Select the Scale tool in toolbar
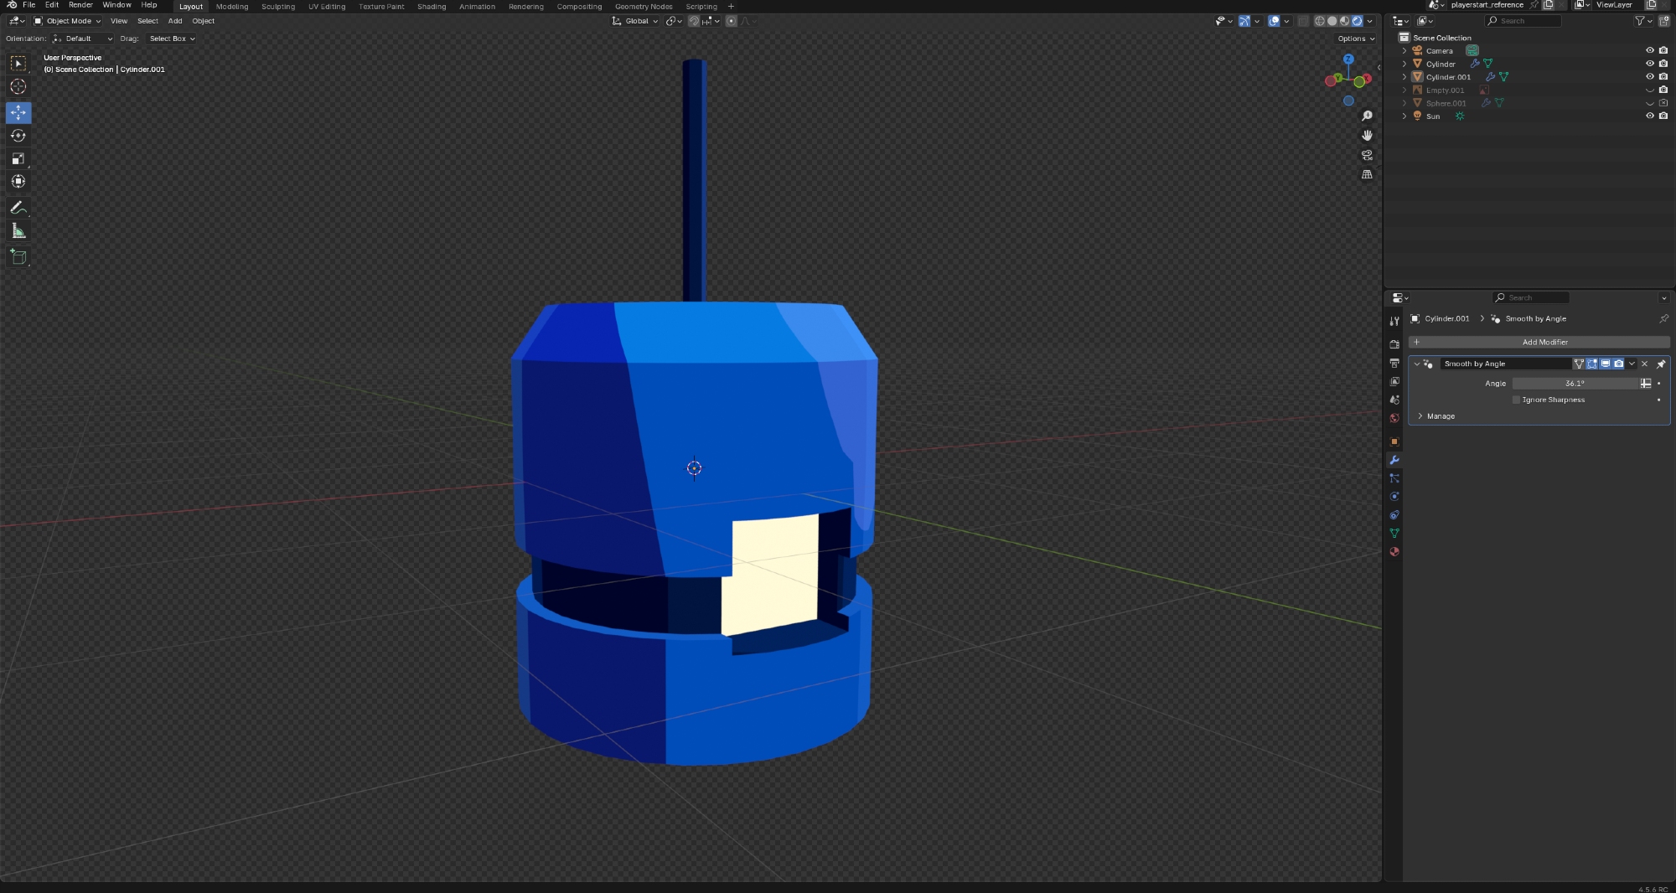1676x893 pixels. [18, 158]
